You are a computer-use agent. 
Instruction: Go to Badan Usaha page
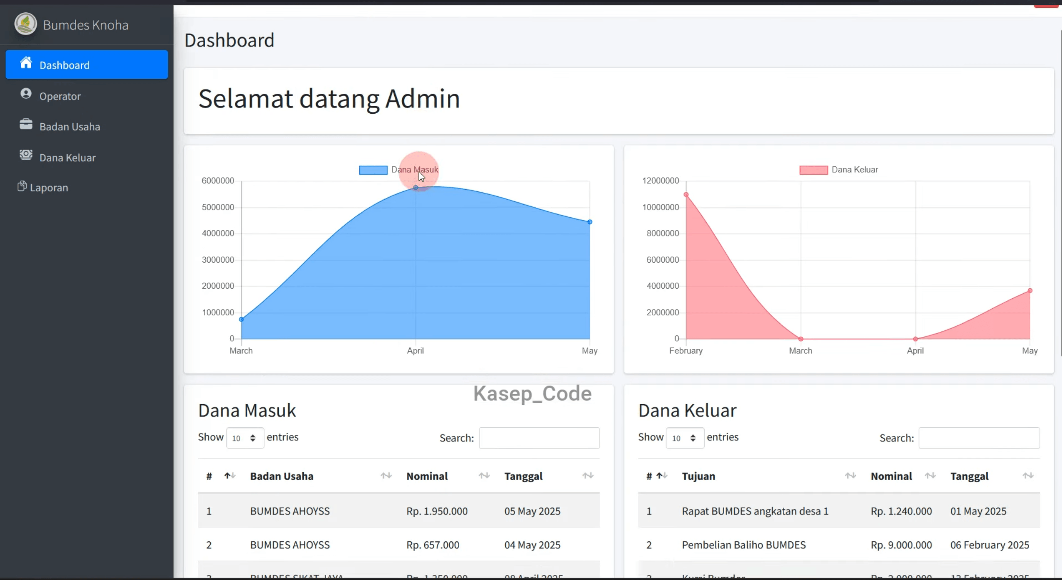[87, 127]
